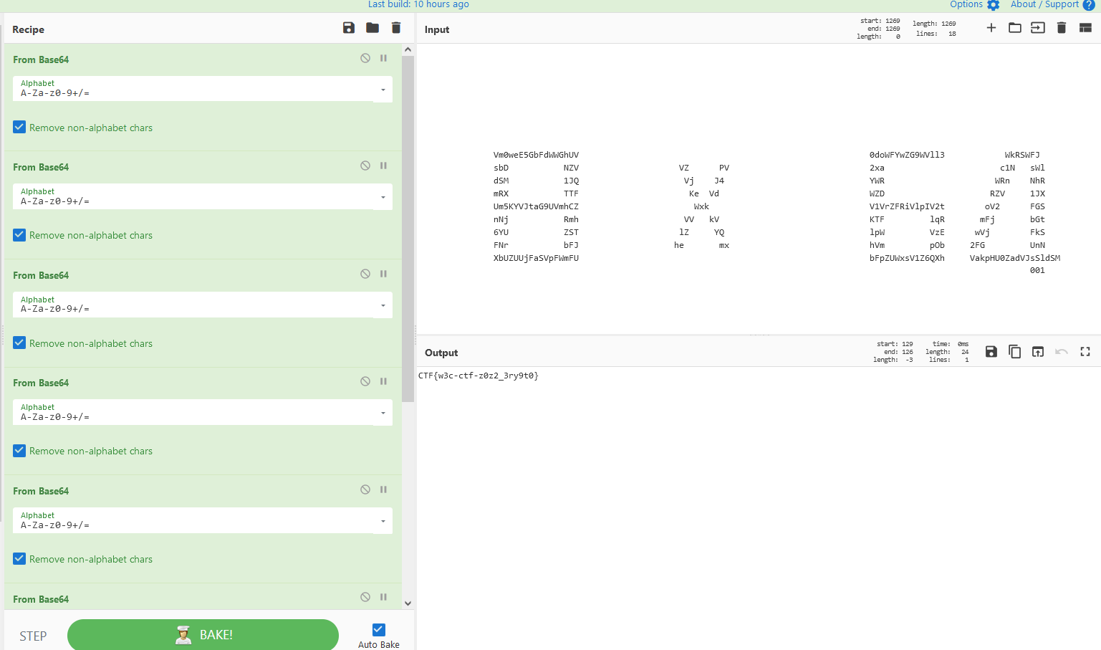Click the green BAKE! button
This screenshot has height=650, width=1101.
tap(203, 635)
